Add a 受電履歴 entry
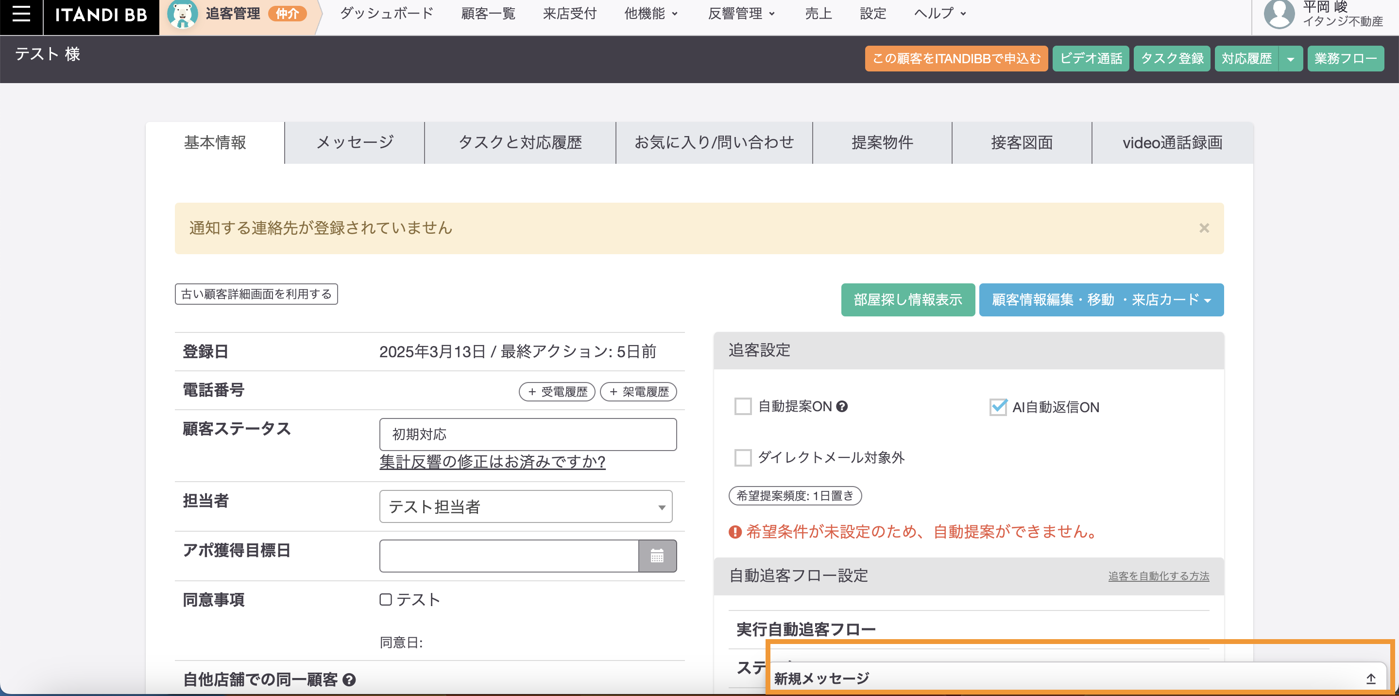 coord(557,392)
